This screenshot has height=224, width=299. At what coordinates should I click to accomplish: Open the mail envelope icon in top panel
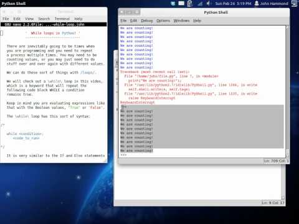point(181,3)
